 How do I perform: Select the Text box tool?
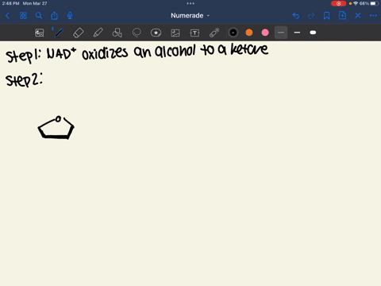click(194, 33)
